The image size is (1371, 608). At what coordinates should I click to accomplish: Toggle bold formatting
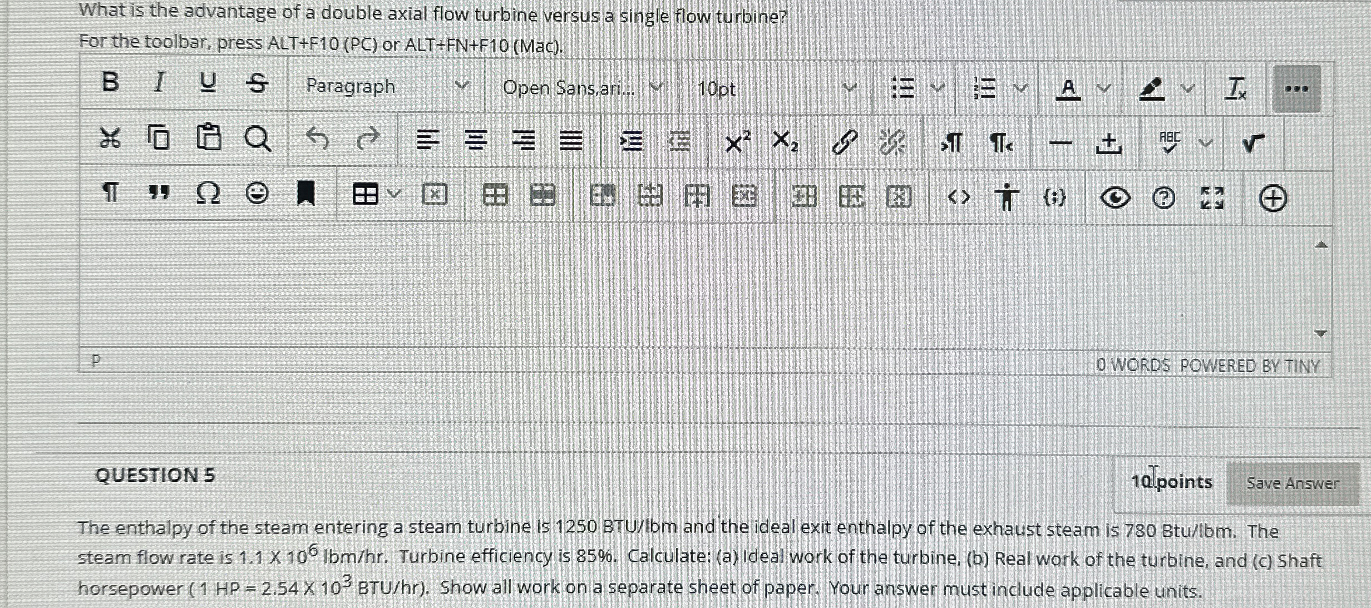[x=110, y=82]
